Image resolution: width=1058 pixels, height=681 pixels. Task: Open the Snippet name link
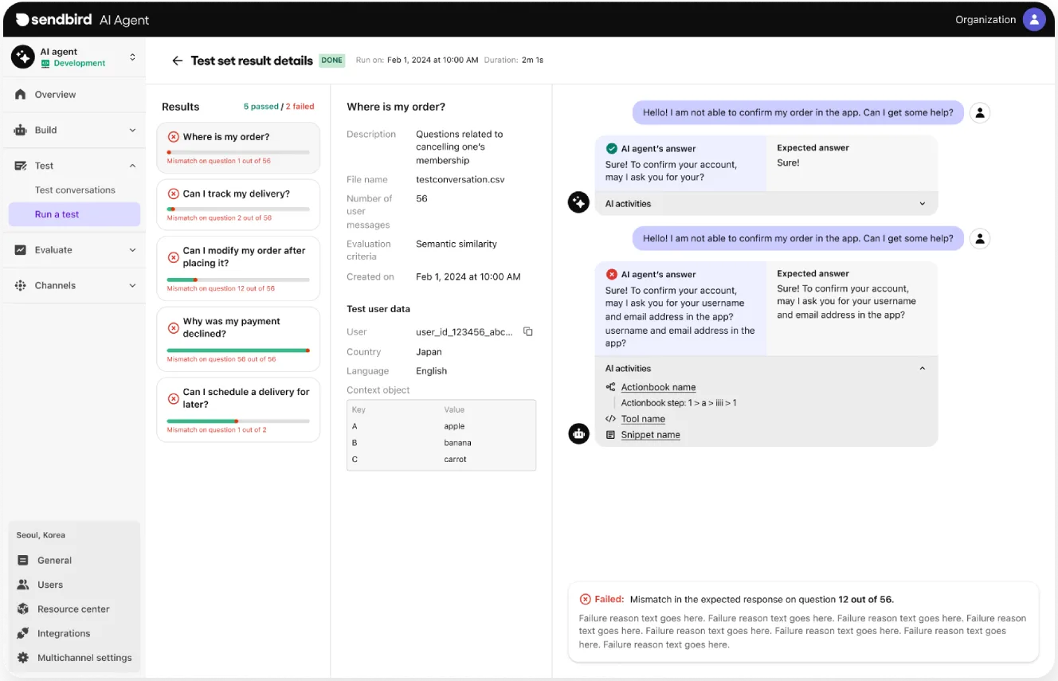click(650, 435)
